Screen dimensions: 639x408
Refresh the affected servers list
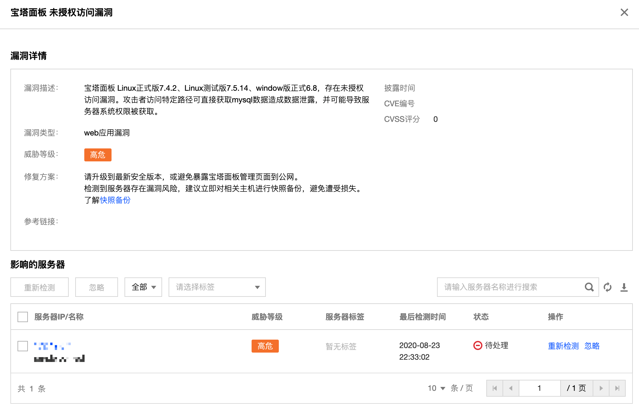pos(608,287)
